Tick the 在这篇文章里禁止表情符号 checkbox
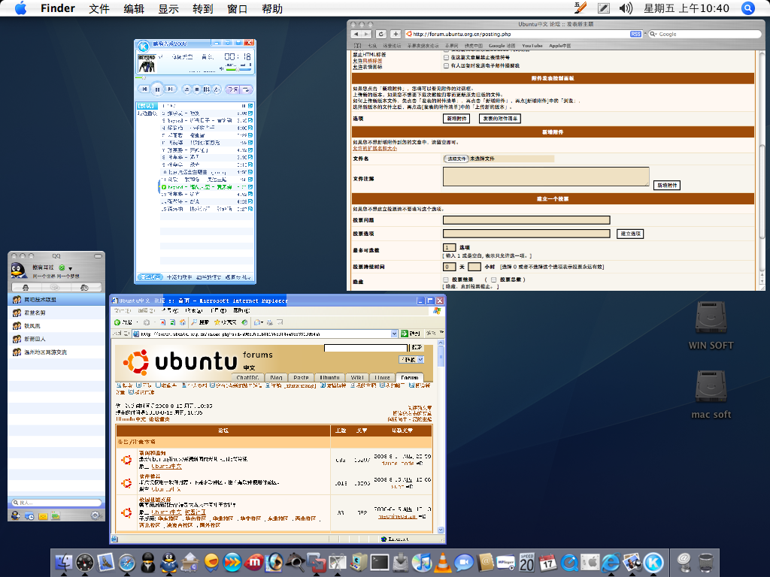The width and height of the screenshot is (770, 577). click(447, 57)
